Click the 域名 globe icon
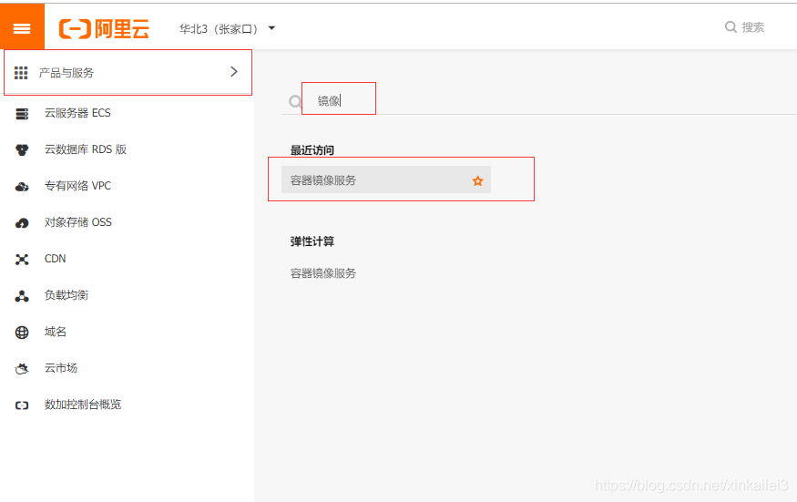This screenshot has width=797, height=502. pos(22,333)
